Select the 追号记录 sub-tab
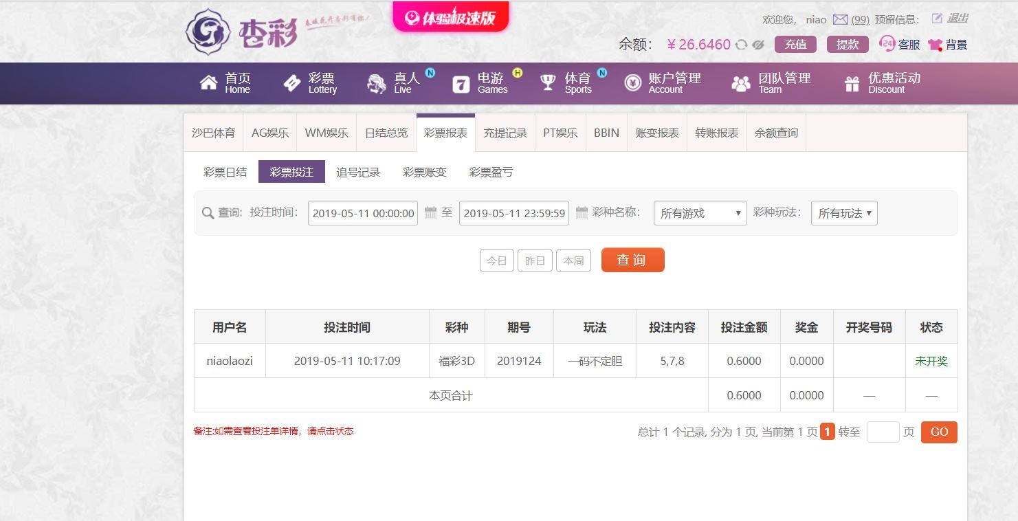The width and height of the screenshot is (1018, 521). pos(358,173)
